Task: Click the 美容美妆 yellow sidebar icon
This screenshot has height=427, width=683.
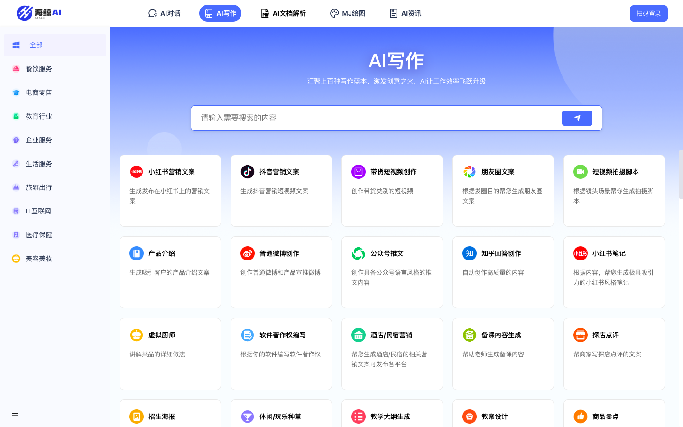Action: (x=16, y=259)
